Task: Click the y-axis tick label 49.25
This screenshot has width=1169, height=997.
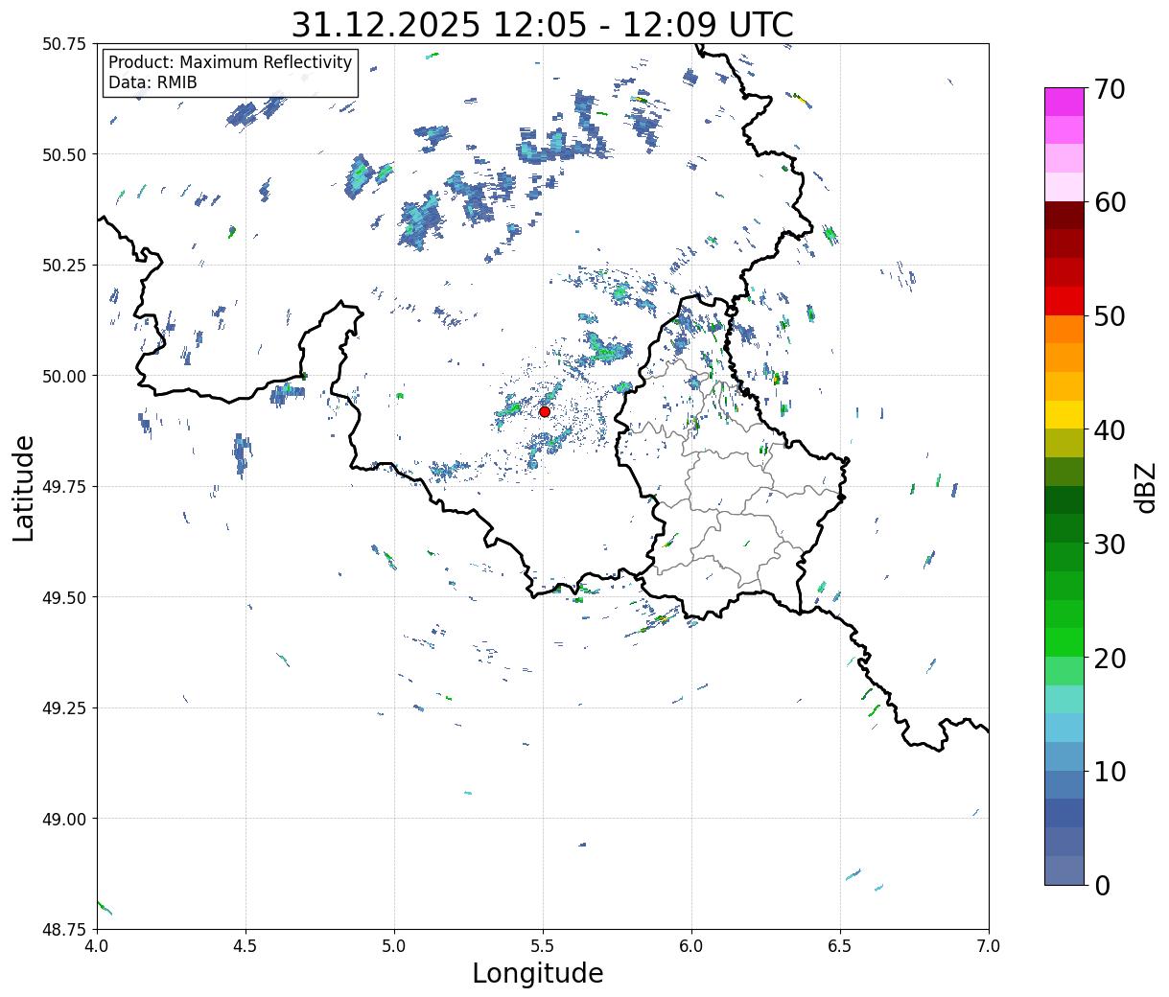Action: [x=64, y=708]
